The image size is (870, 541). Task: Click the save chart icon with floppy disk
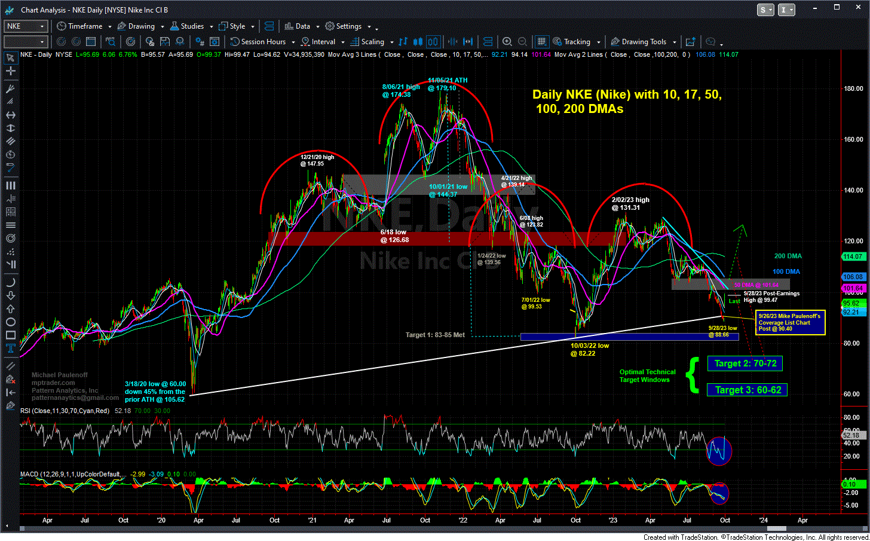[x=165, y=41]
